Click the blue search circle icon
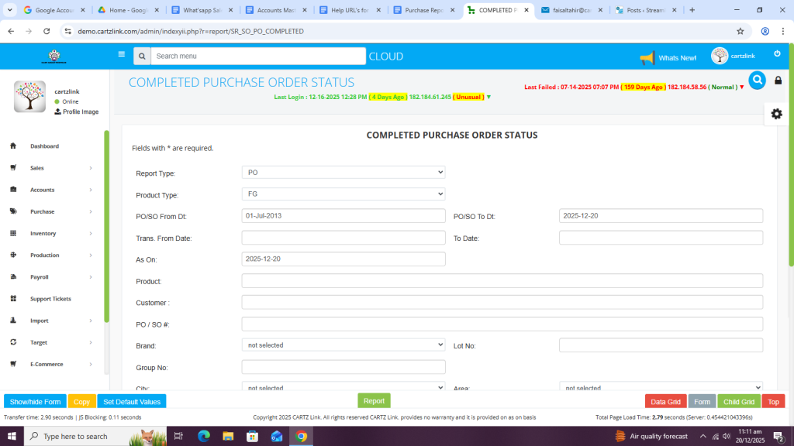The width and height of the screenshot is (794, 446). 757,80
